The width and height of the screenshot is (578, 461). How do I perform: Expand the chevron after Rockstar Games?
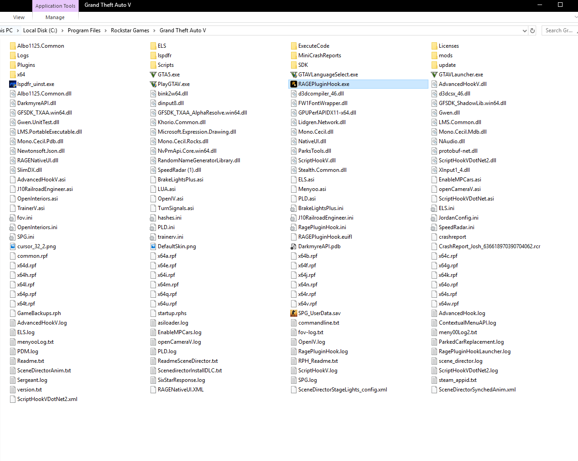pos(154,30)
